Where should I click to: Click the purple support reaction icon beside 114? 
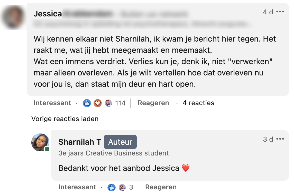pyautogui.click(x=108, y=103)
